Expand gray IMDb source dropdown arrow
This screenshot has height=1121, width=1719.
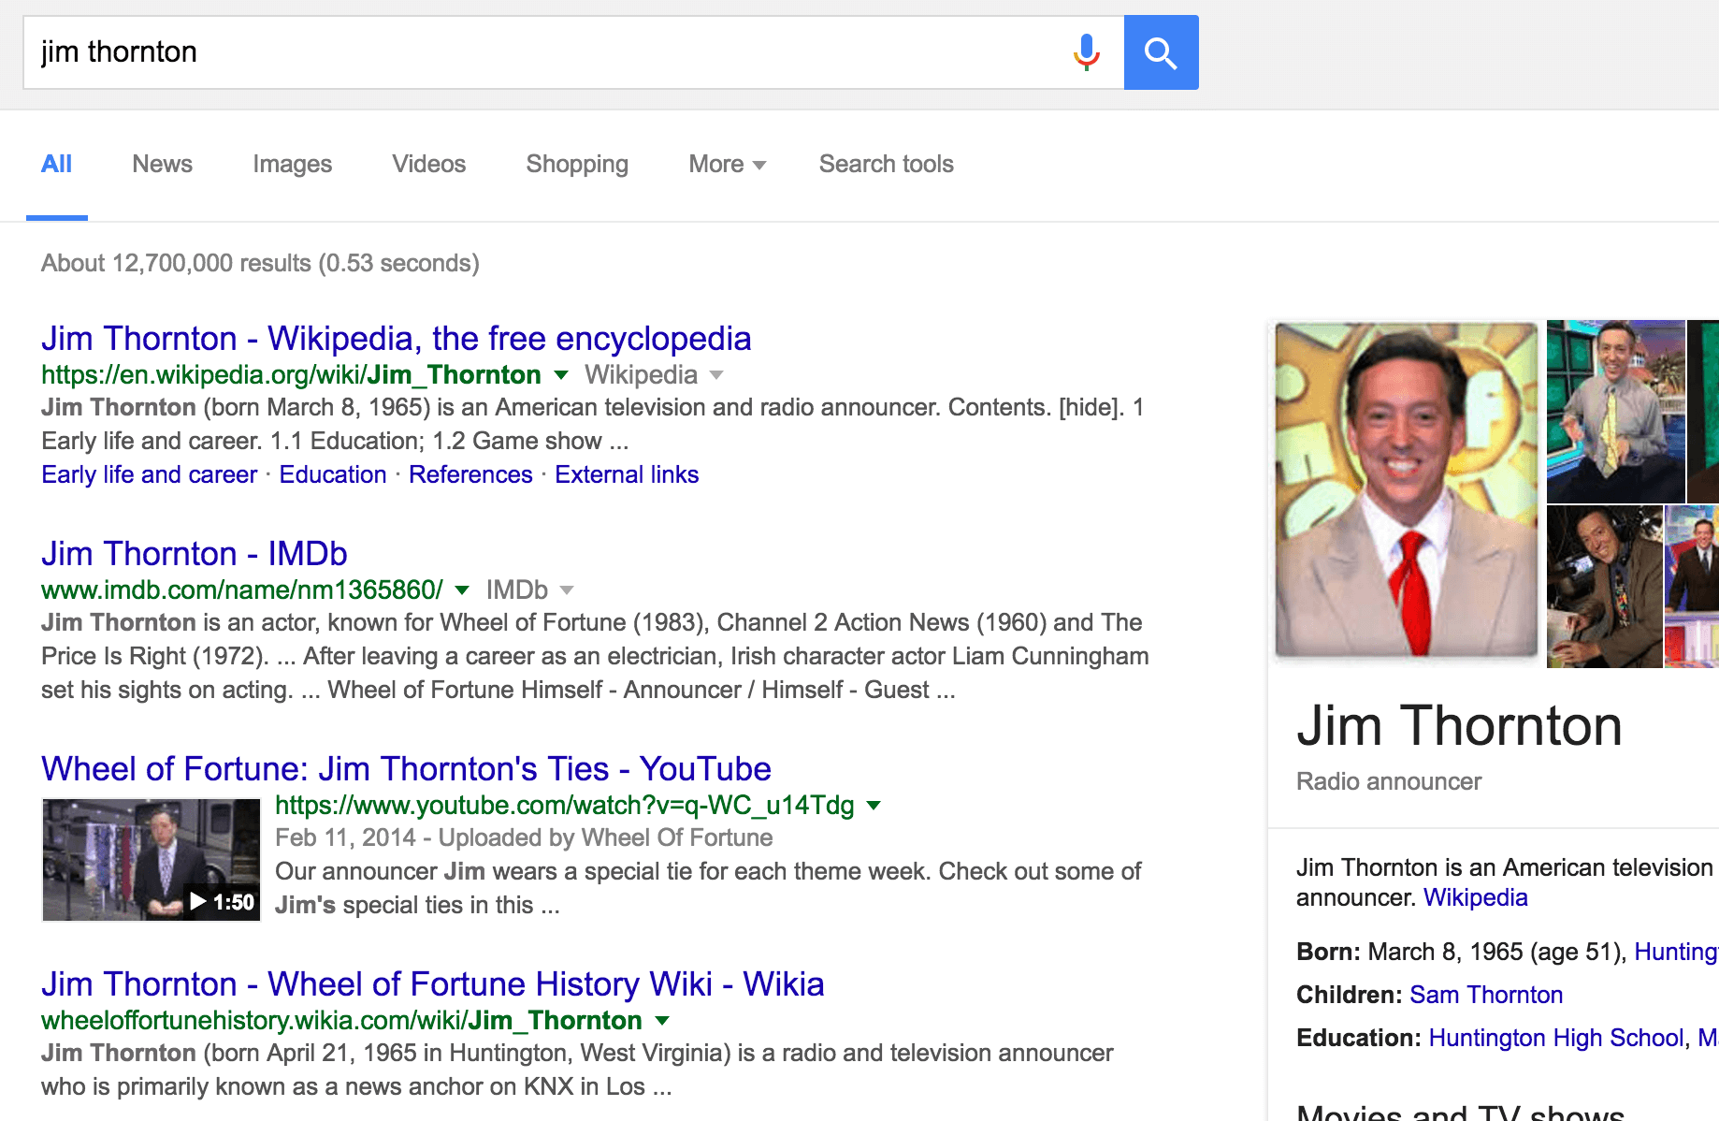pos(566,590)
